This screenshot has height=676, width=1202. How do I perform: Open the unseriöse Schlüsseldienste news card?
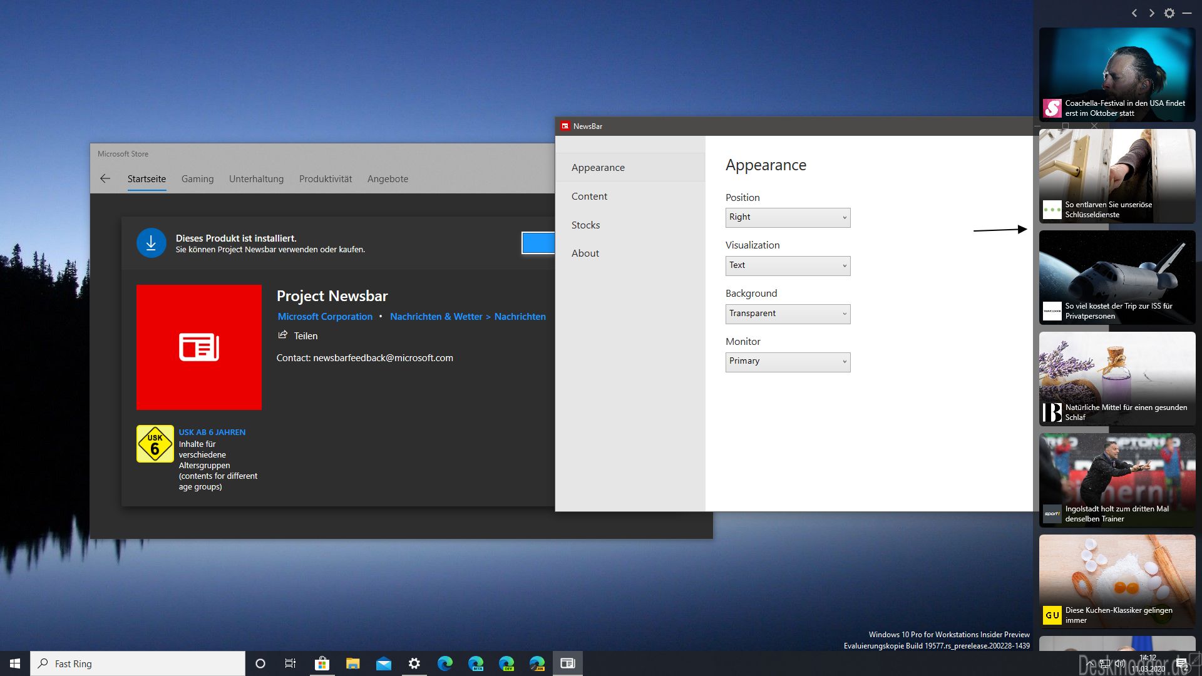coord(1117,176)
